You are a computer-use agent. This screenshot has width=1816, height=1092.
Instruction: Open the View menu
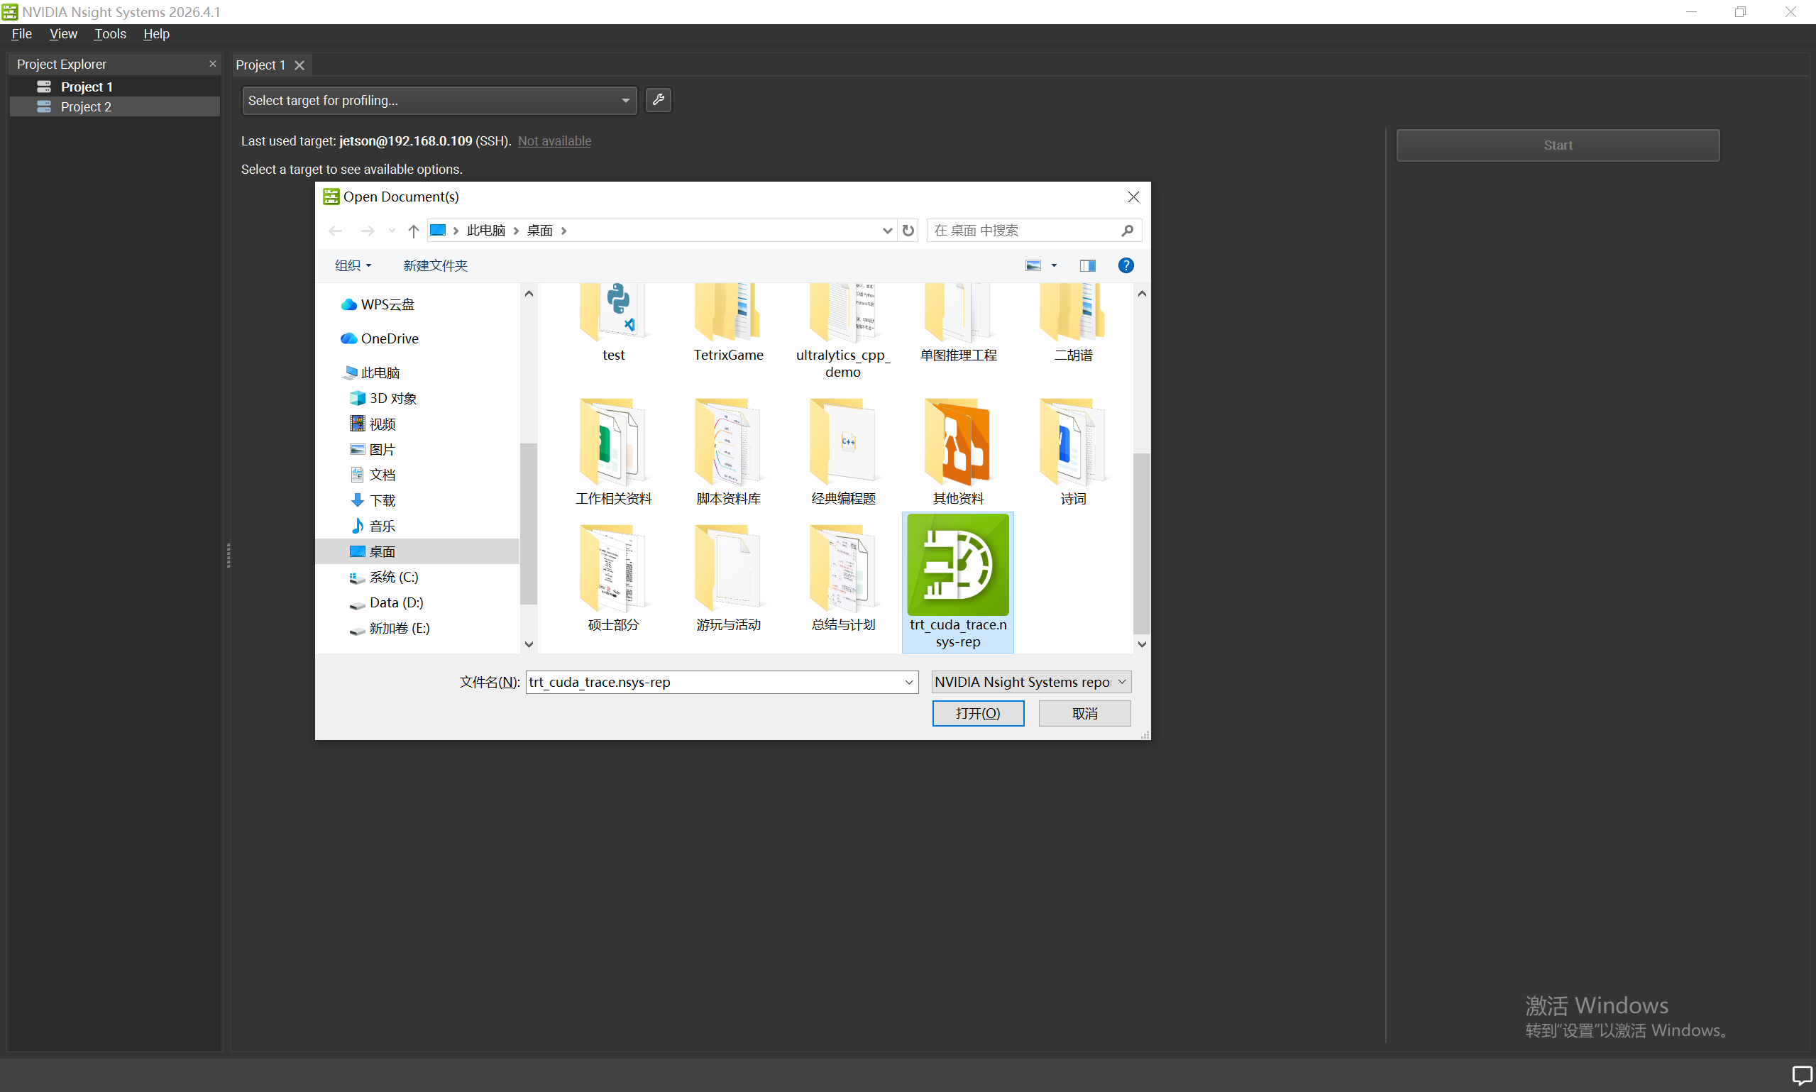(x=63, y=34)
